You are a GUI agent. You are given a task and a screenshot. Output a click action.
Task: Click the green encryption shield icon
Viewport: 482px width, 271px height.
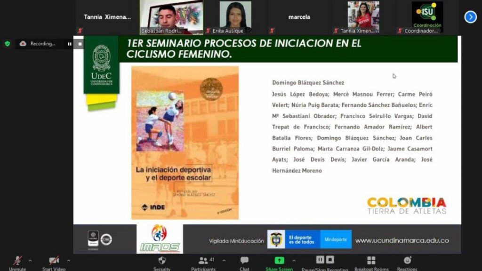[8, 44]
